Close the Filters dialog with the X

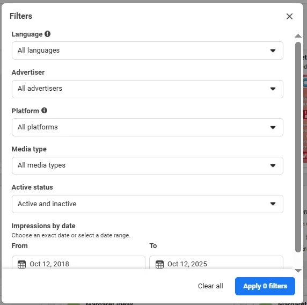click(x=289, y=16)
